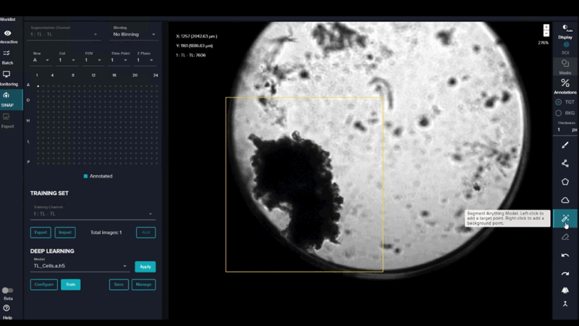Undo the last annotation
The height and width of the screenshot is (326, 579).
pos(565,256)
